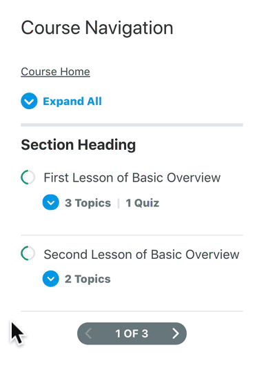Go to next page with right arrow
Viewport: 266px width, 381px height.
(176, 333)
